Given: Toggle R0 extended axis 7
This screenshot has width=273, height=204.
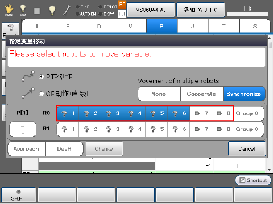Looking at the screenshot, I should pos(201,113).
